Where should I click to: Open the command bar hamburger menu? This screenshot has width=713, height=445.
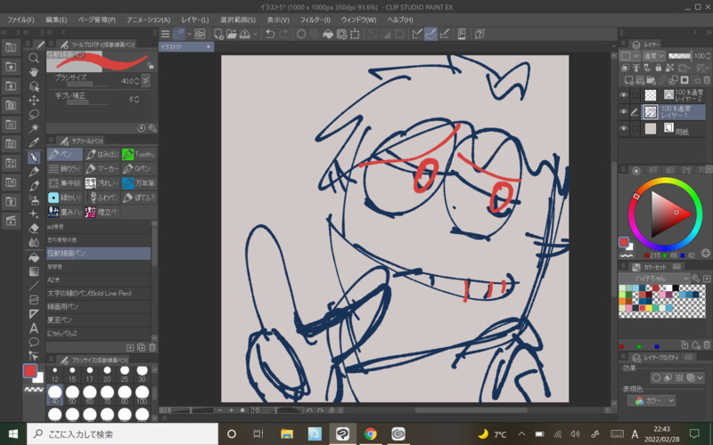pos(166,34)
